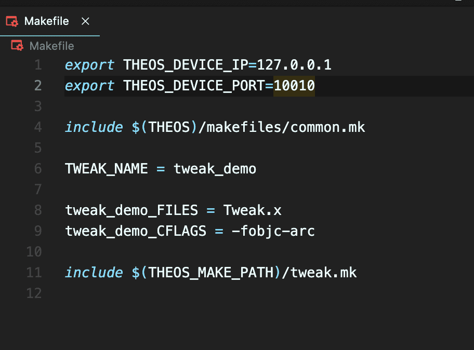The width and height of the screenshot is (474, 350).
Task: Click the common.mk path text
Action: pyautogui.click(x=327, y=127)
